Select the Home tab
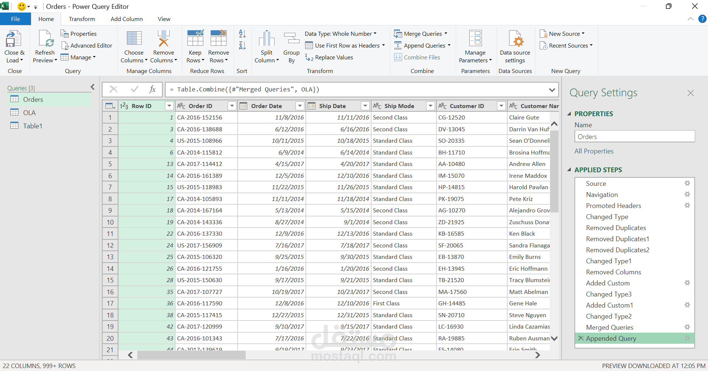 pyautogui.click(x=46, y=19)
